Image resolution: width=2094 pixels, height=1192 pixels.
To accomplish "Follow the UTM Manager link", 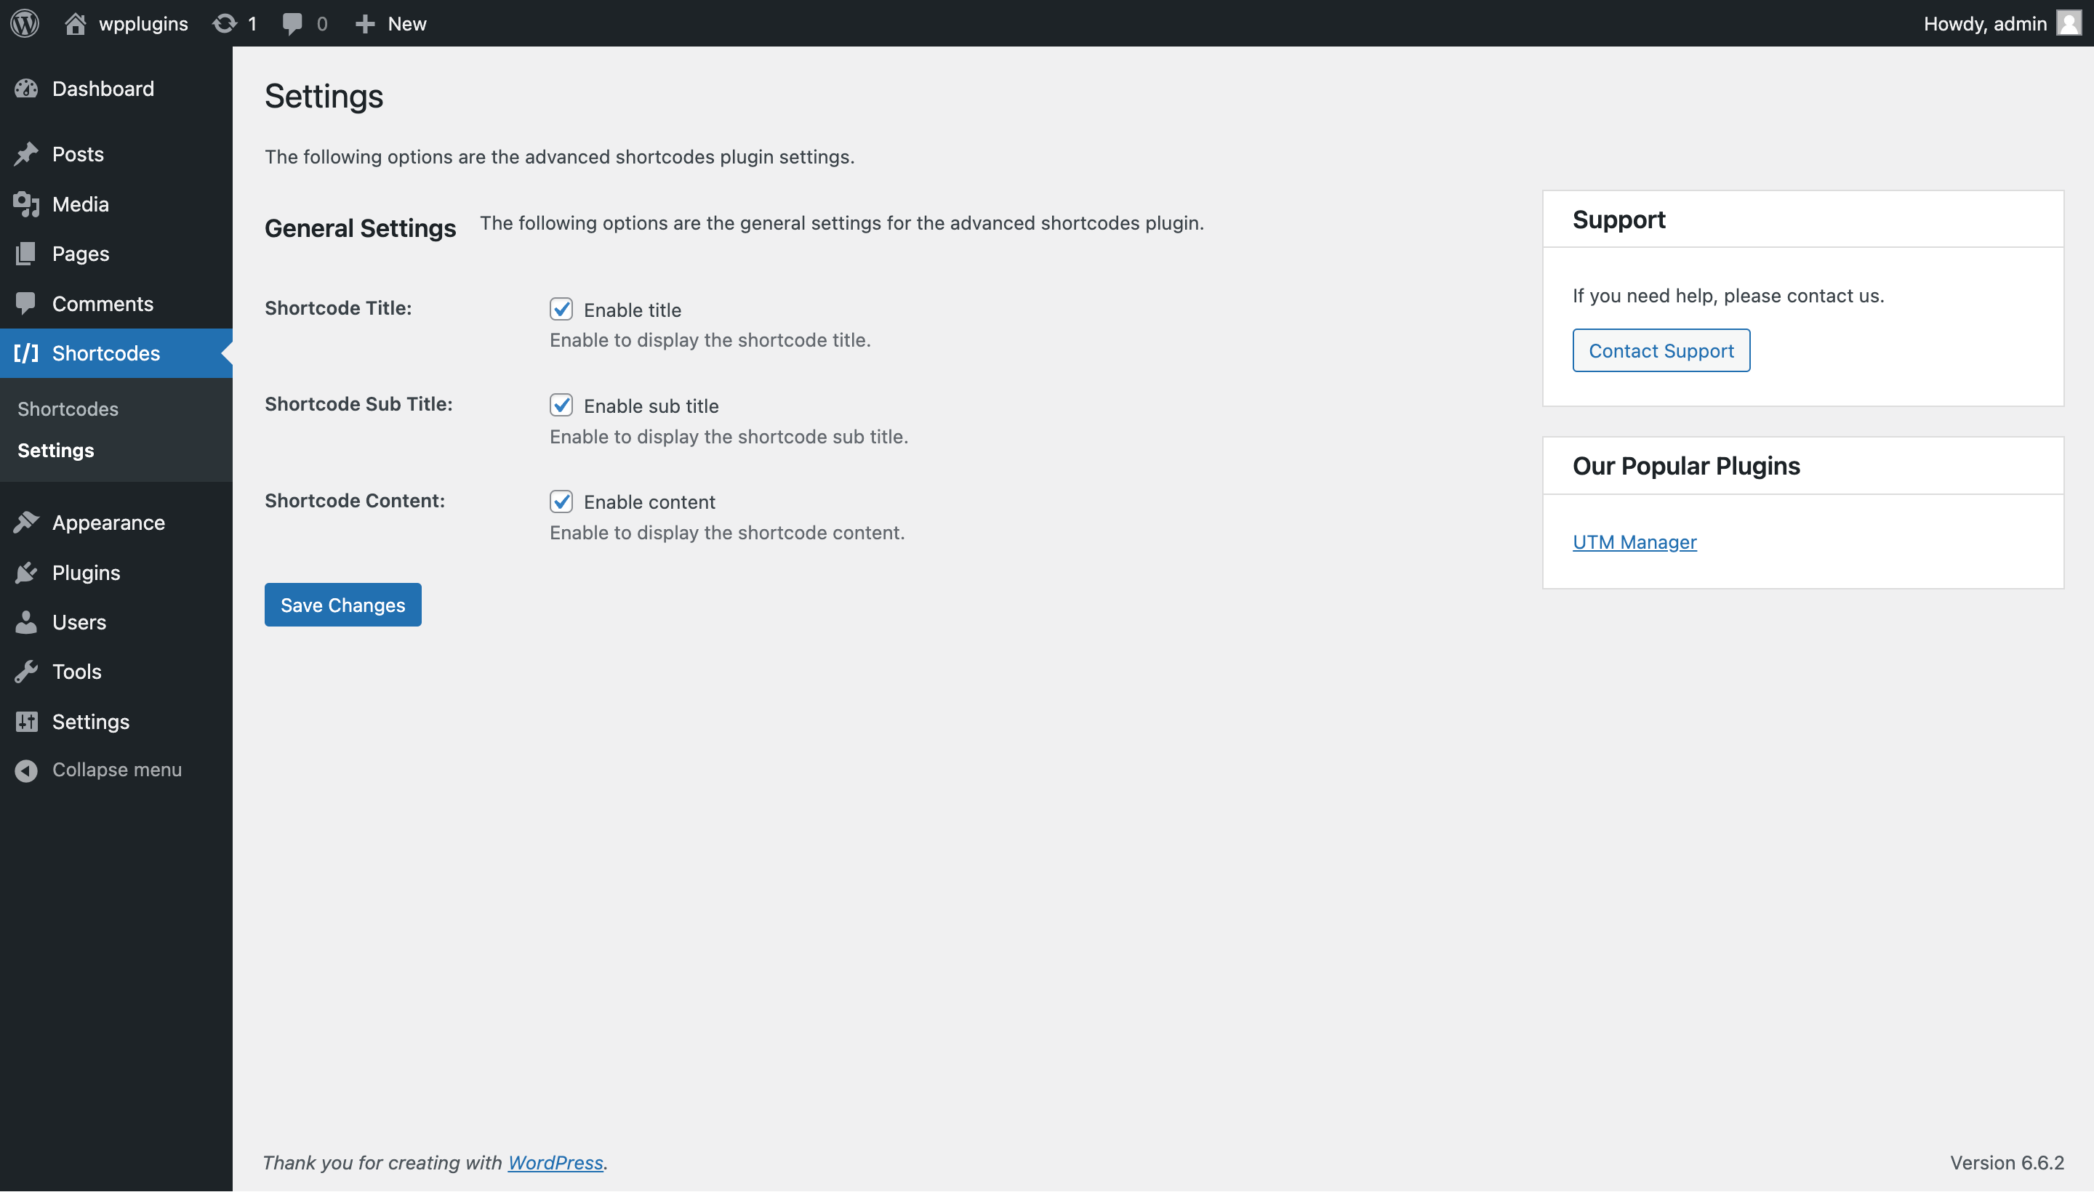I will tap(1634, 542).
